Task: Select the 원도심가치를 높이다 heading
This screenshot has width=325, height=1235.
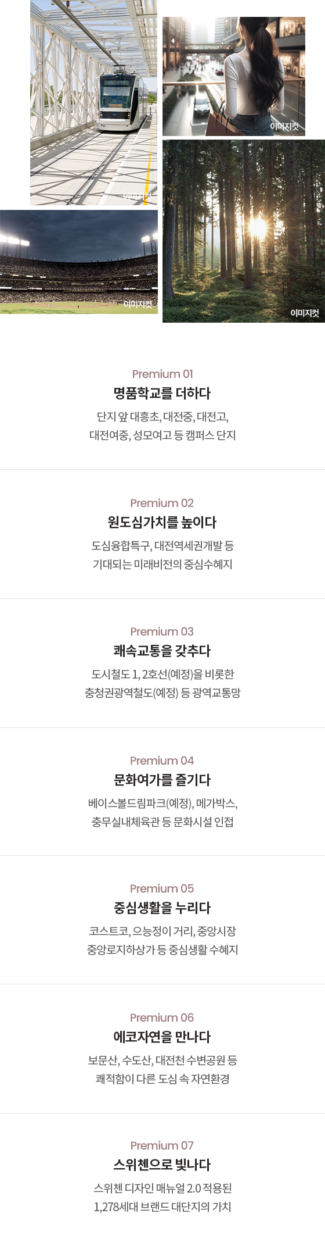Action: [162, 522]
